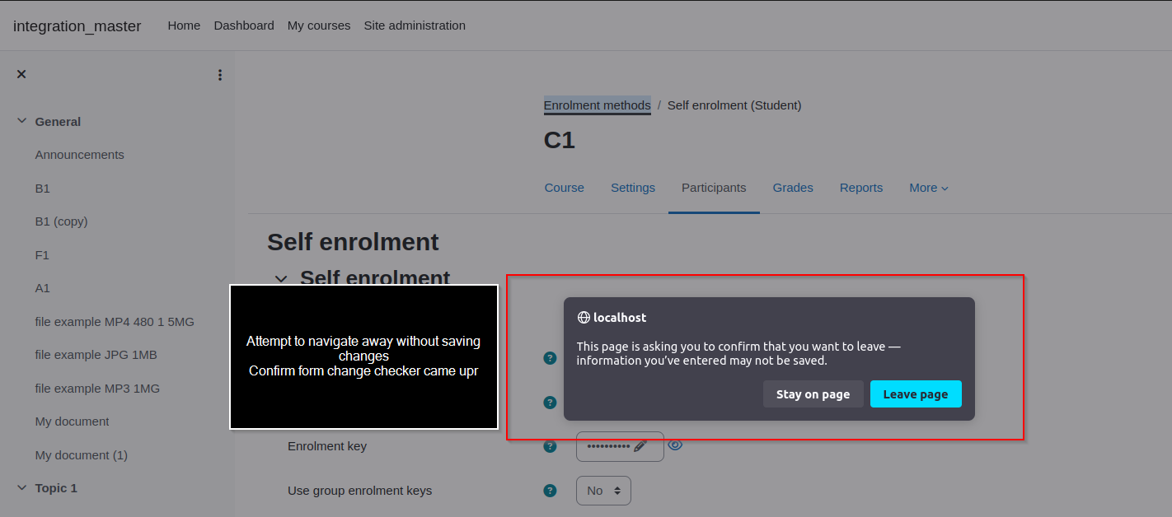The height and width of the screenshot is (517, 1172).
Task: Open the Reports tab
Action: 861,188
